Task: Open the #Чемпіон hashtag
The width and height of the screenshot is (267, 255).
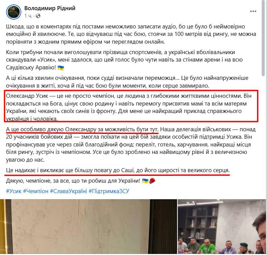Action: tap(36, 191)
